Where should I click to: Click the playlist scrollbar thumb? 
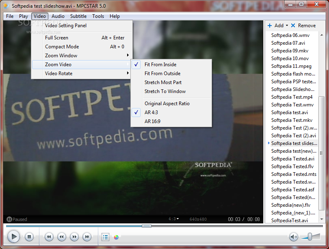pyautogui.click(x=321, y=153)
